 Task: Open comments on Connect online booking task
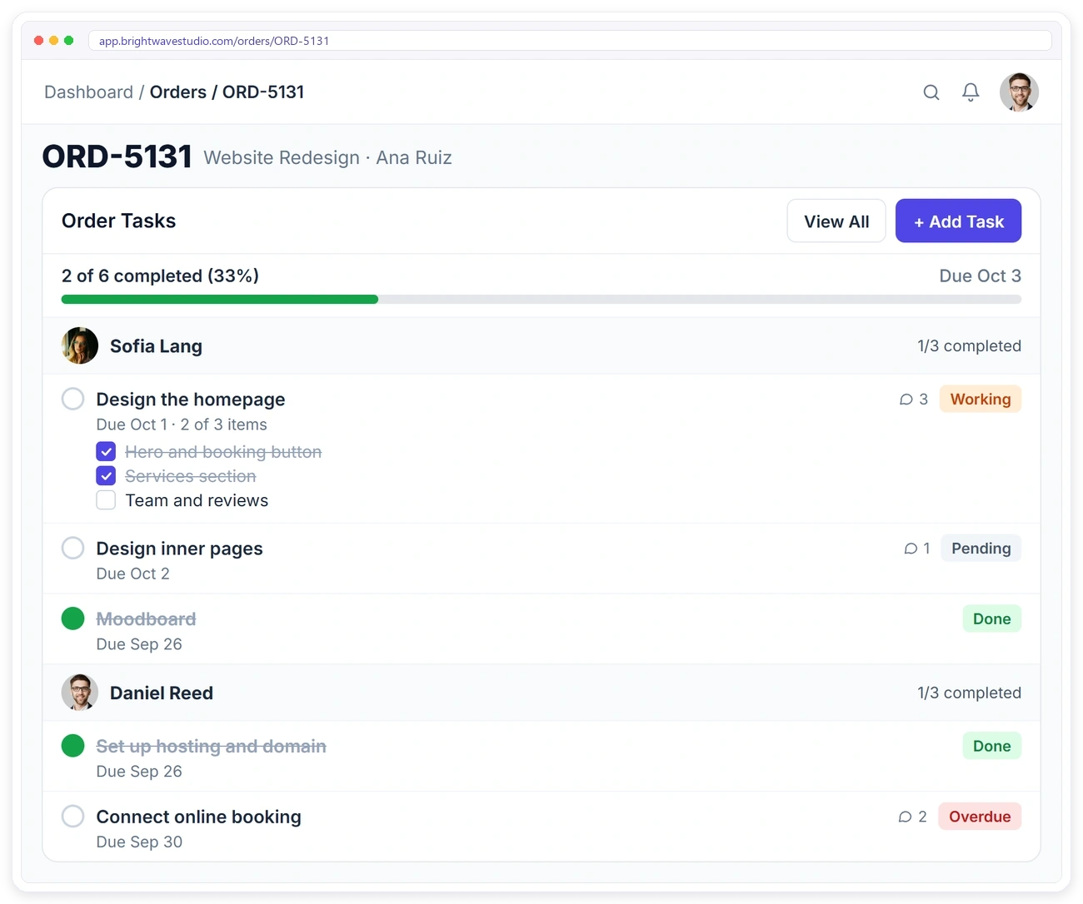913,817
